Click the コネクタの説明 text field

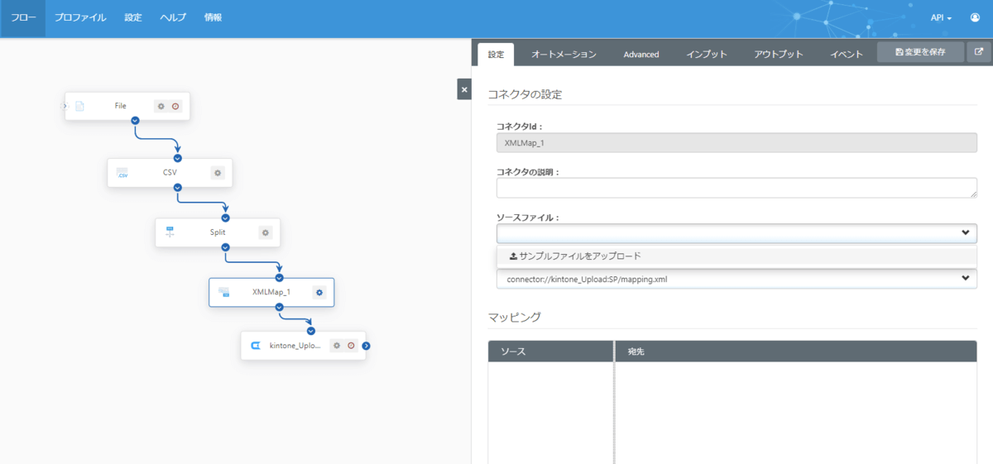[x=736, y=188]
